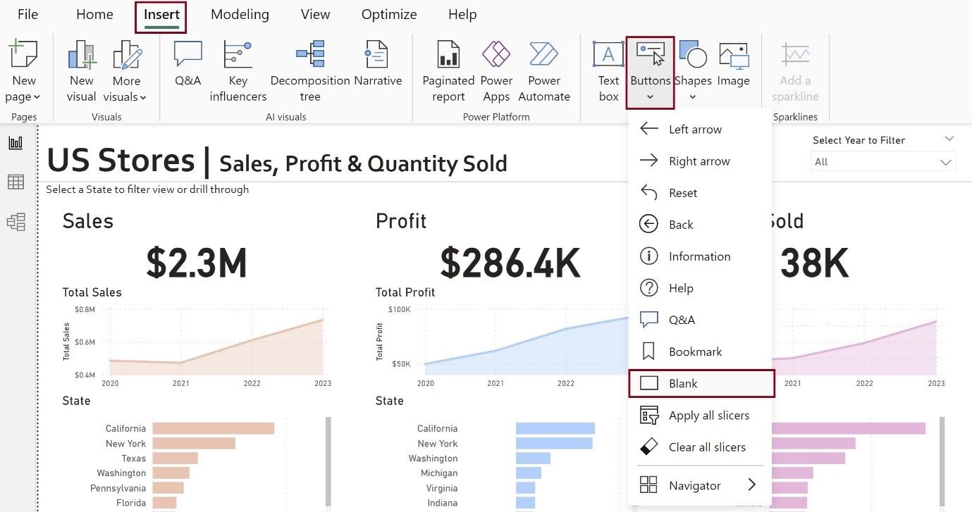Screen dimensions: 972x512
Task: Select the Insert ribbon tab
Action: pyautogui.click(x=161, y=15)
